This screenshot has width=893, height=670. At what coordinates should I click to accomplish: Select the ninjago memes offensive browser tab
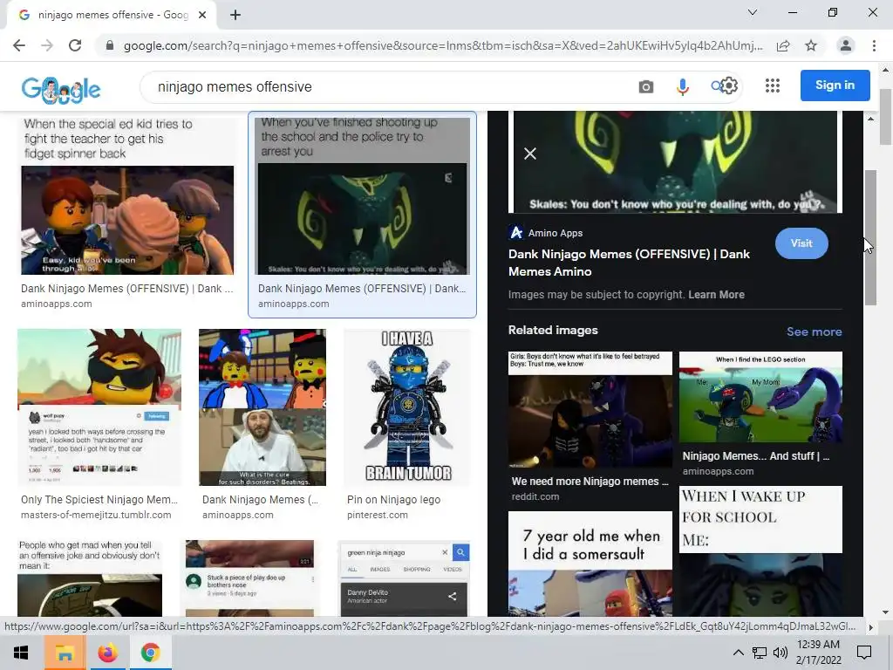[112, 15]
